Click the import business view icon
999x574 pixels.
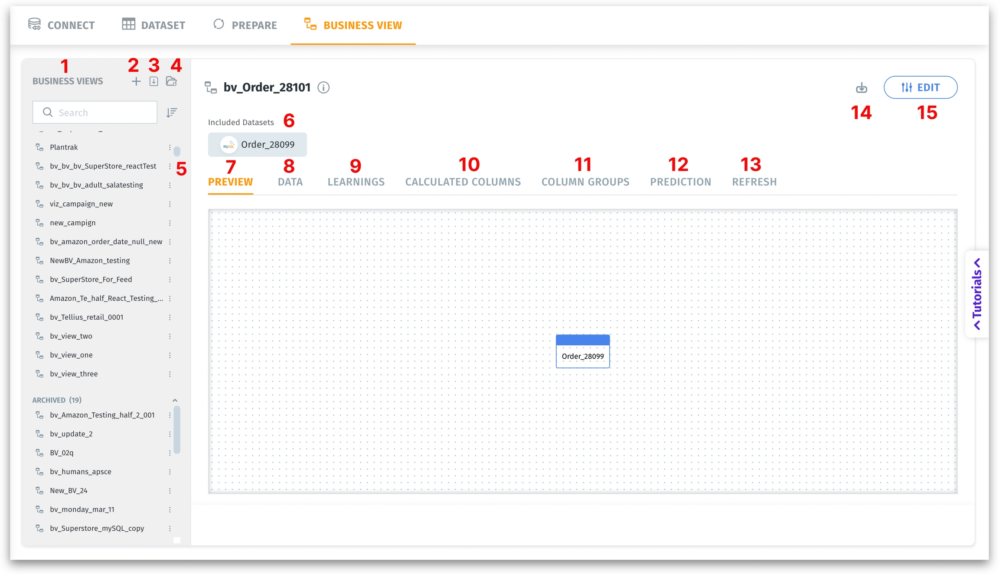[x=153, y=81]
